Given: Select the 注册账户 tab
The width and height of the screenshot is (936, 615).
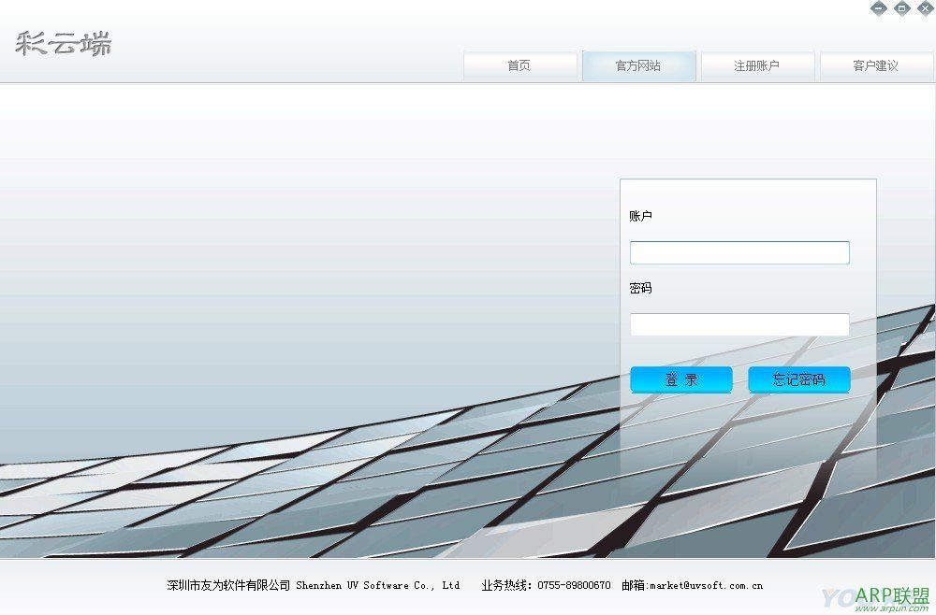Looking at the screenshot, I should click(757, 66).
